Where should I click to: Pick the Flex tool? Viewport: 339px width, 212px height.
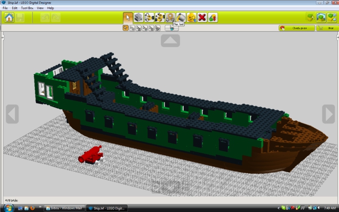tap(171, 17)
